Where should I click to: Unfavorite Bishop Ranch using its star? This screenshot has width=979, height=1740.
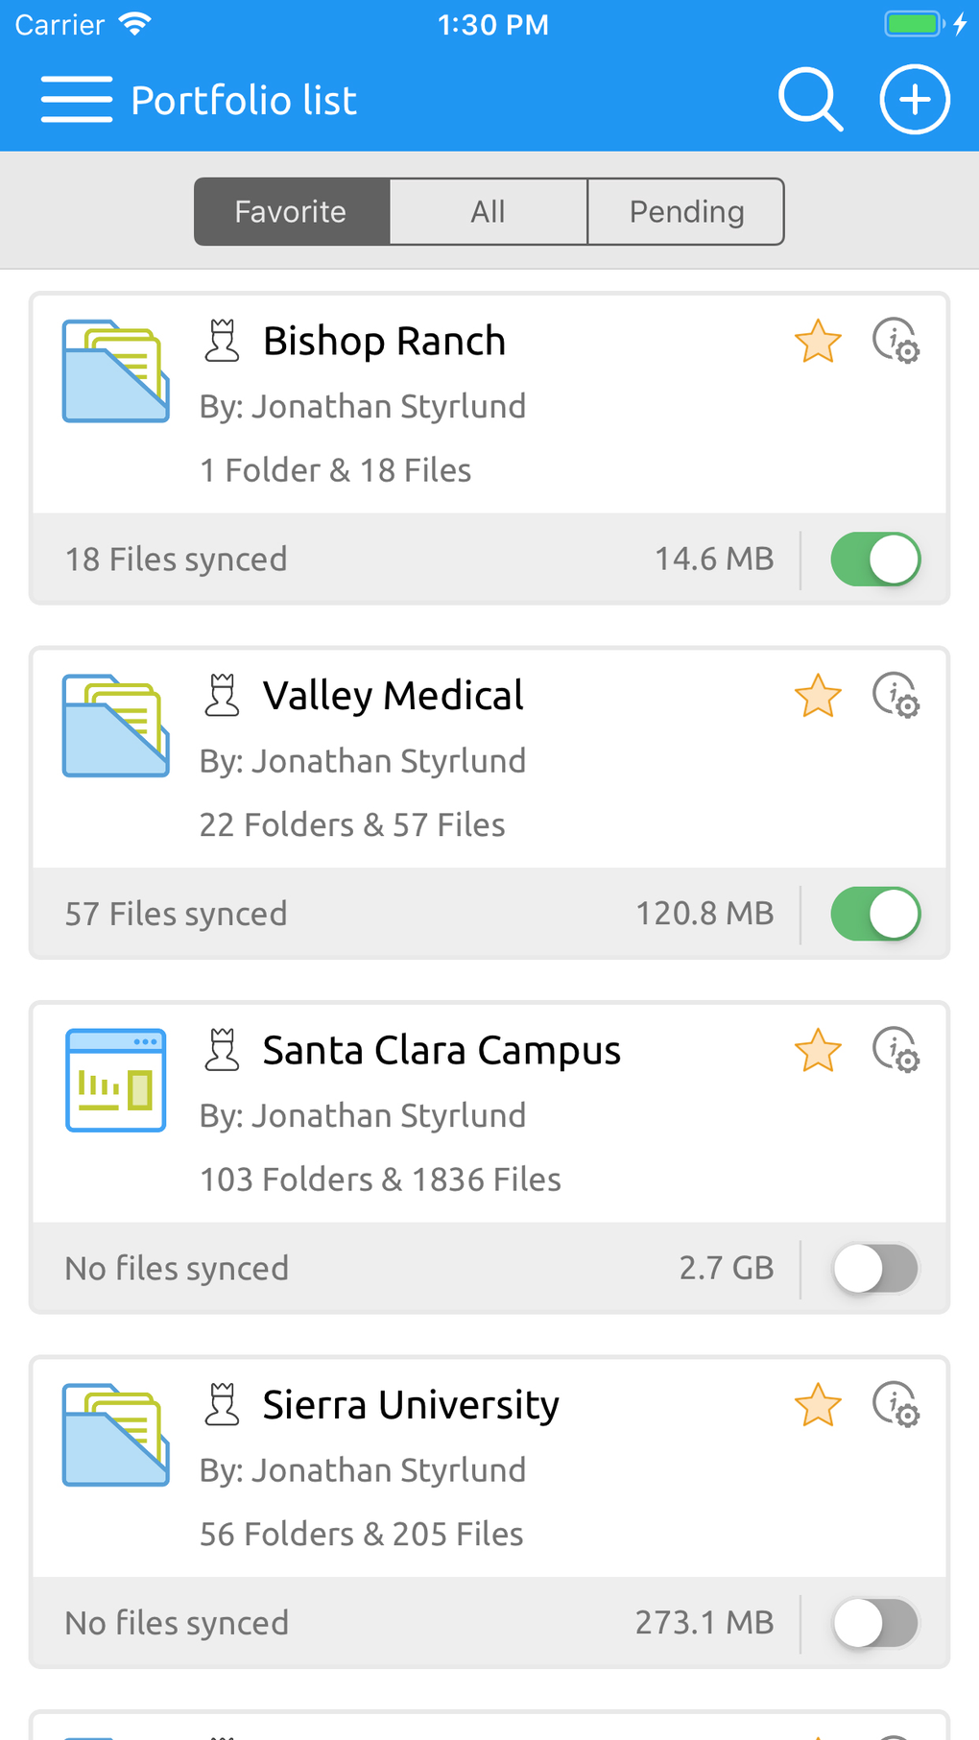[x=818, y=342]
